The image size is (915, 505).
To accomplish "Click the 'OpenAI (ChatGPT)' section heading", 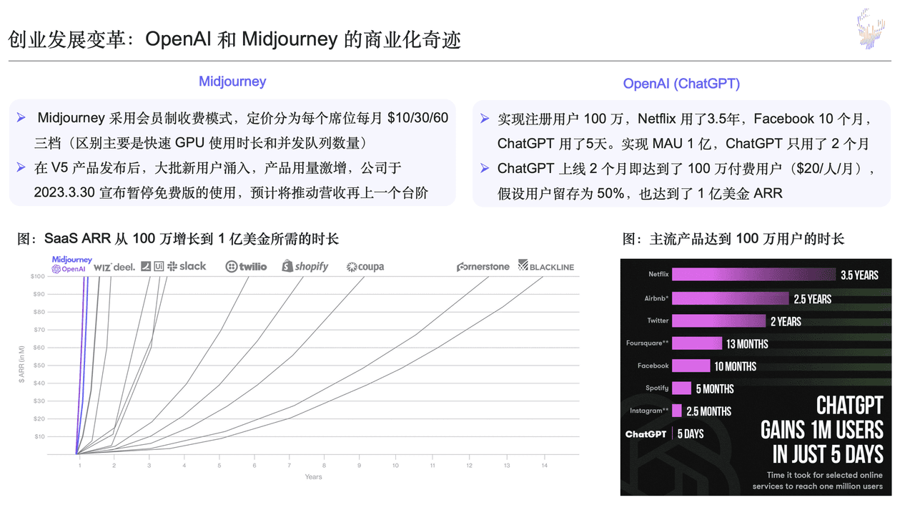I will (681, 84).
